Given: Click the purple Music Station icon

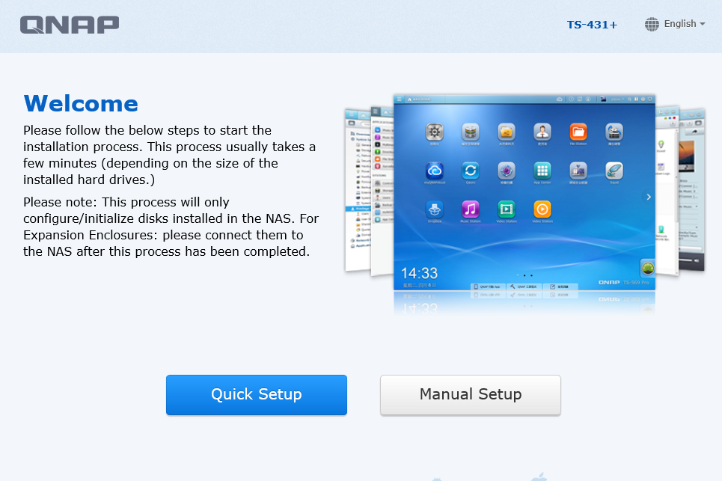Looking at the screenshot, I should coord(471,208).
